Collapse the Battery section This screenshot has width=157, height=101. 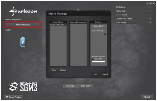click(x=40, y=30)
